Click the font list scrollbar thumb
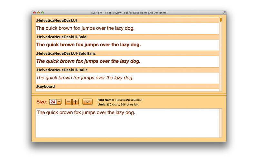 tap(221, 20)
